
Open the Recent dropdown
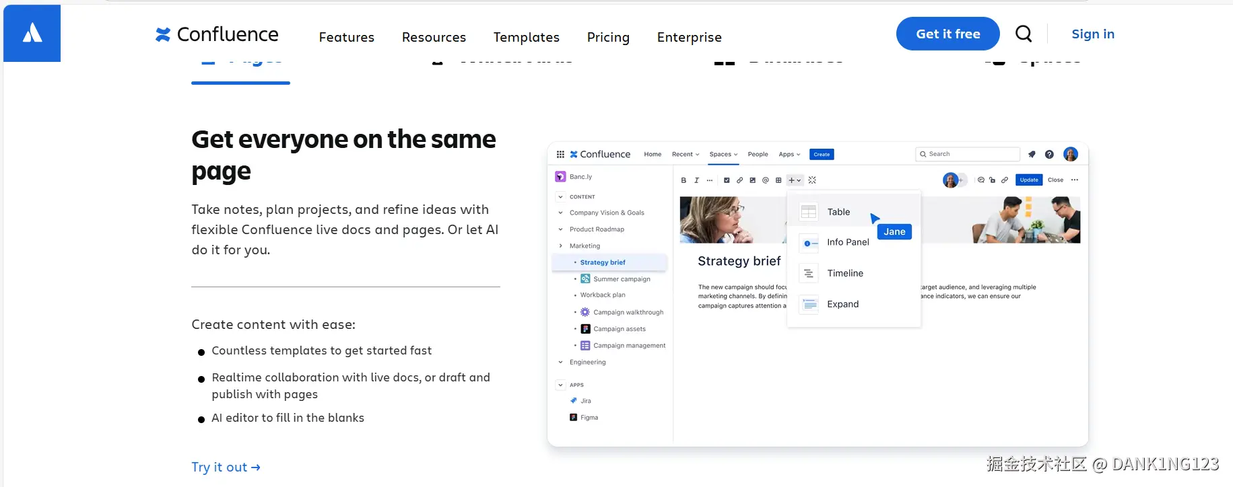pos(686,155)
